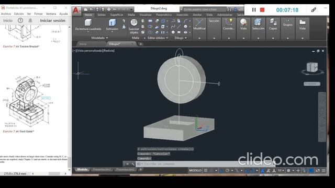Click the customization hamburger icon in status bar
The image size is (335, 188).
pos(323,170)
